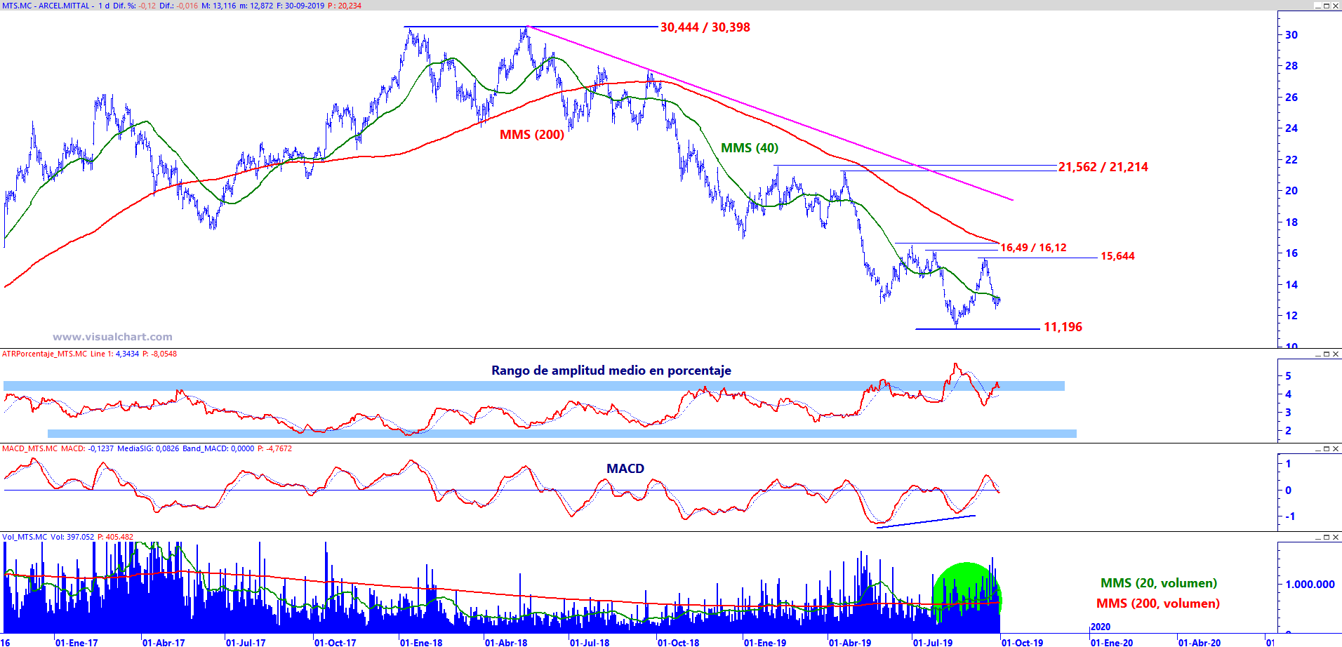Click the -1 value on MACD axis
The width and height of the screenshot is (1342, 647).
click(x=1290, y=516)
